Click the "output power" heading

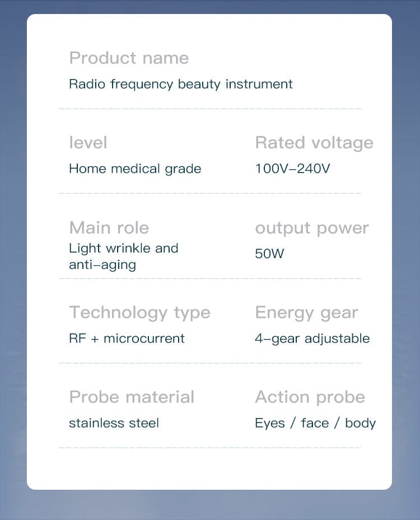coord(311,228)
